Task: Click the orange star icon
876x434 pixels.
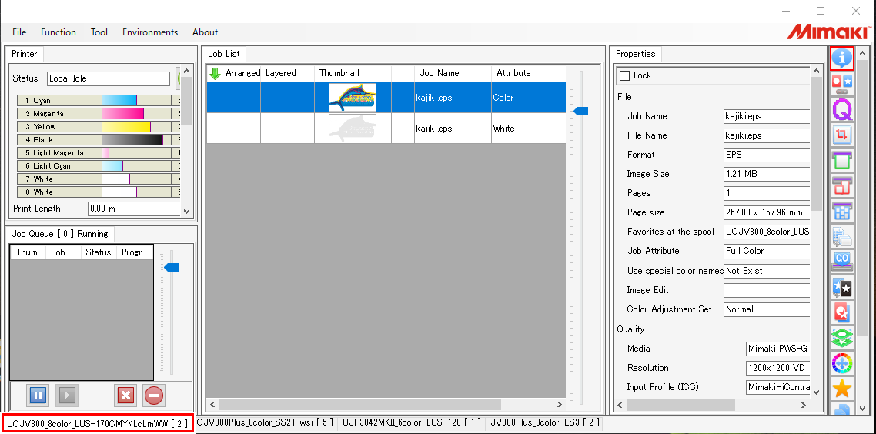Action: (842, 389)
